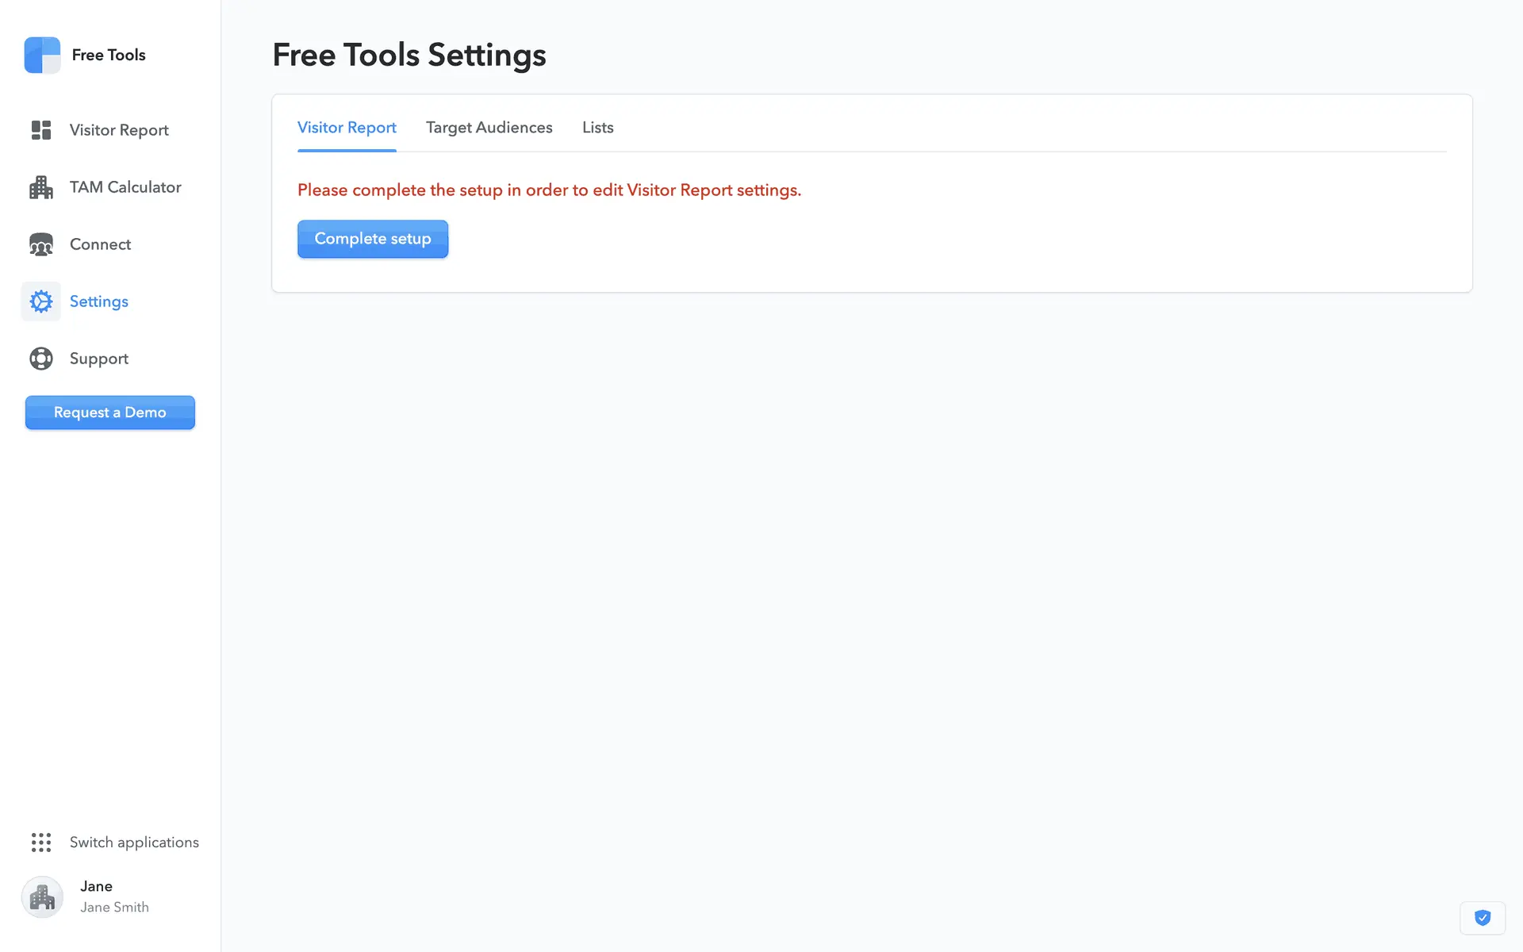Click the blue shield badge icon

click(1482, 918)
